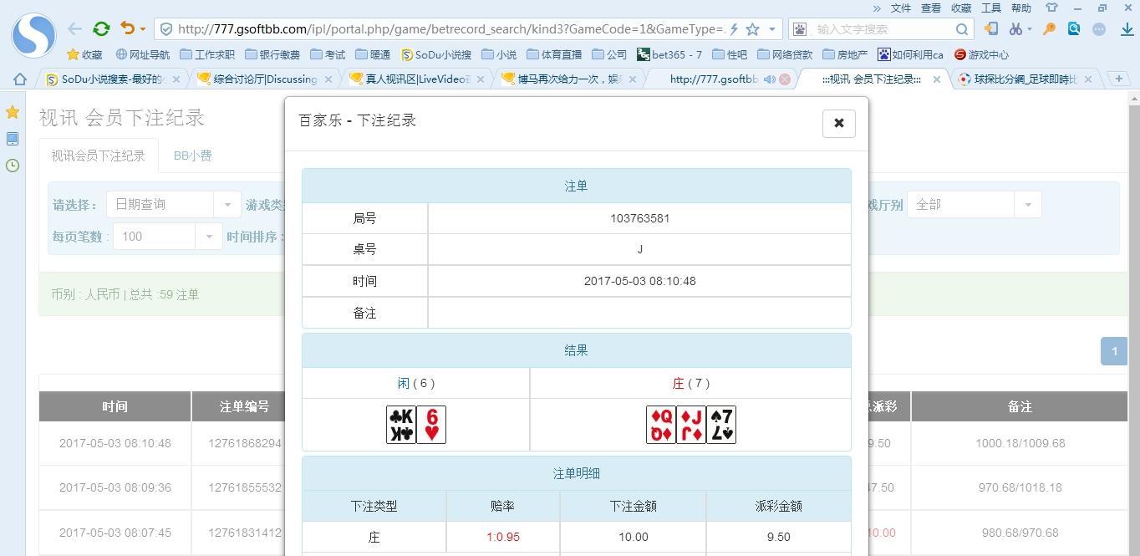Viewport: 1140px width, 556px height.
Task: Expand the 每页笔数 100 dropdown
Action: click(x=208, y=237)
